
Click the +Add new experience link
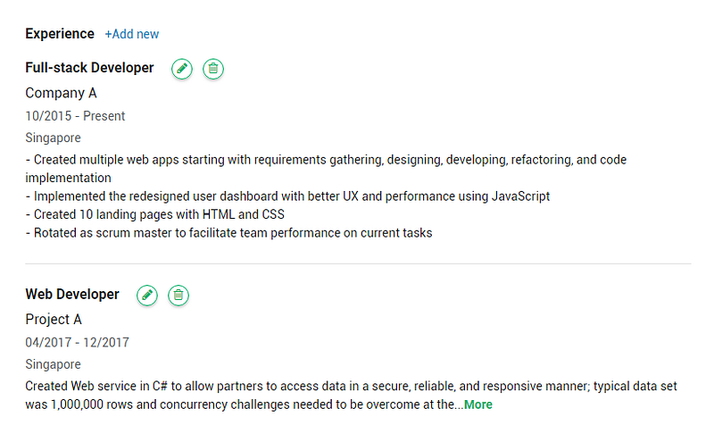(x=132, y=34)
